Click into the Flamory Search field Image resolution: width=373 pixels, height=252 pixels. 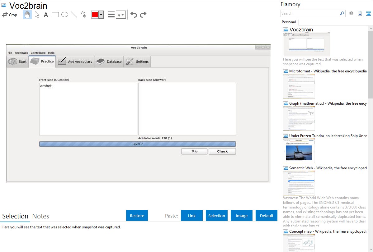point(310,13)
